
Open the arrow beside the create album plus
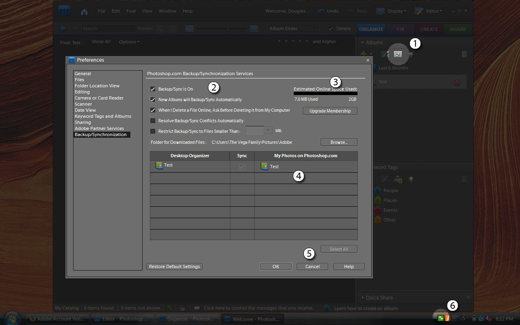click(371, 54)
